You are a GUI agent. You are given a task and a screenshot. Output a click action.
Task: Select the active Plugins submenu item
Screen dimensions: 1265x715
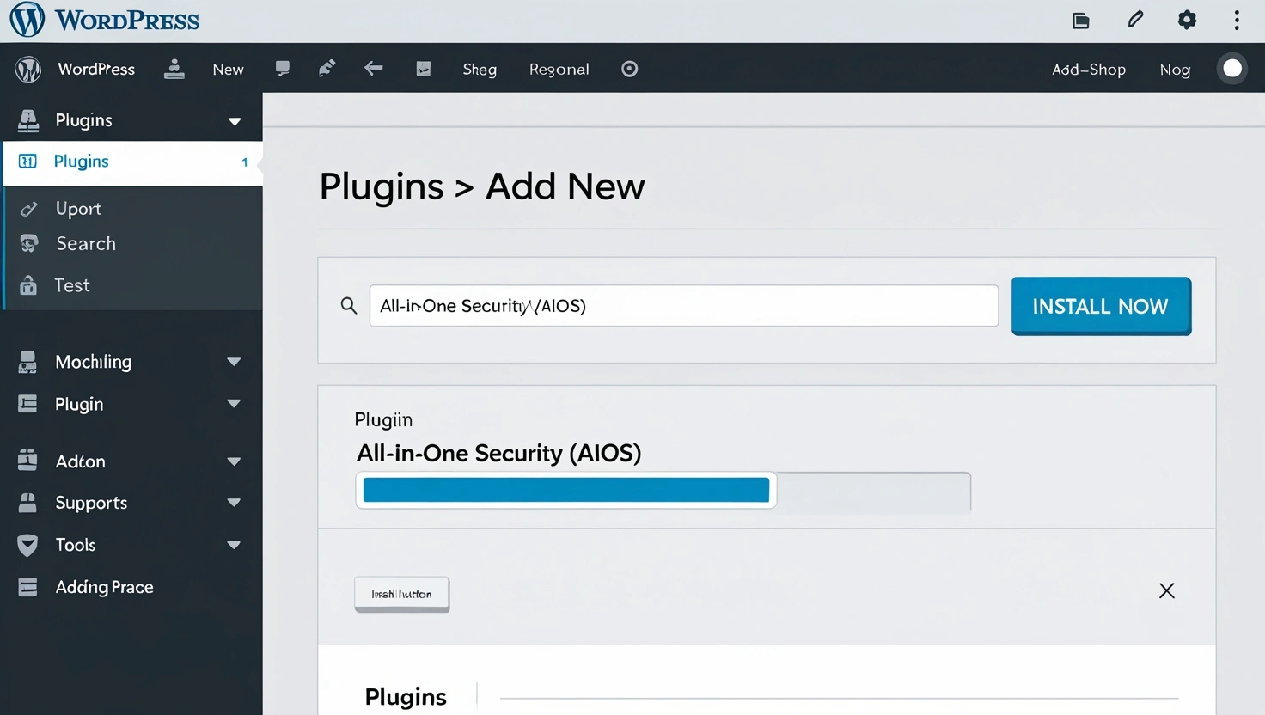pos(133,162)
